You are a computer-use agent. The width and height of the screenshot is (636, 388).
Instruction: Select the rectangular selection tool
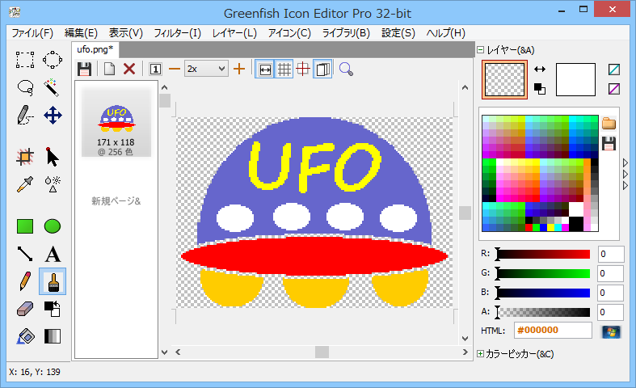[25, 59]
